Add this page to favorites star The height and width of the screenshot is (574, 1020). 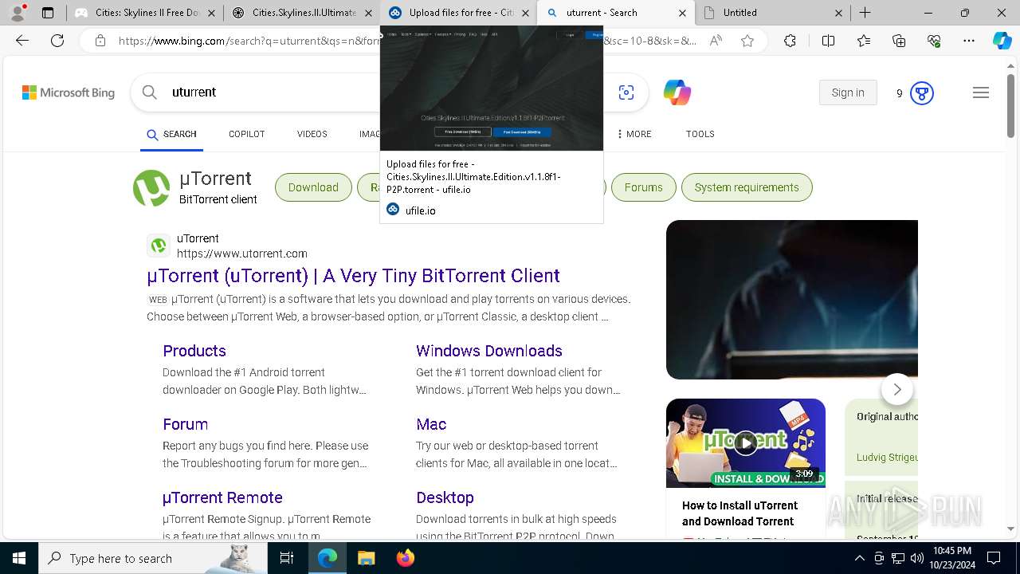click(x=747, y=41)
